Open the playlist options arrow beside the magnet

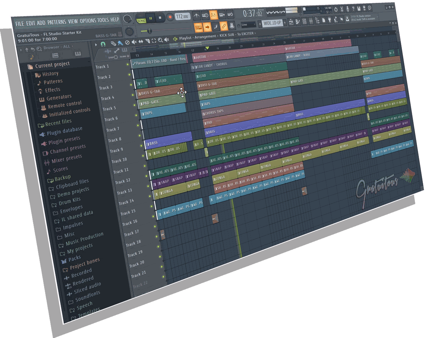pyautogui.click(x=96, y=44)
